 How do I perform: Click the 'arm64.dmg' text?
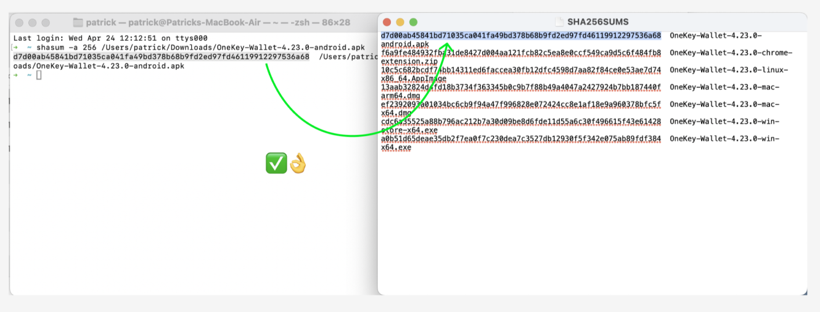point(401,96)
